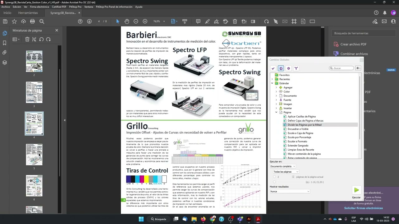
Task: Click page 5 thumbnail
Action: 34,155
